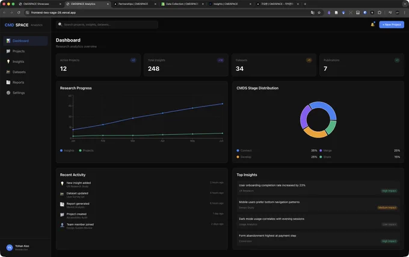Click the Develop legend entry
The height and width of the screenshot is (257, 409).
[x=244, y=157]
